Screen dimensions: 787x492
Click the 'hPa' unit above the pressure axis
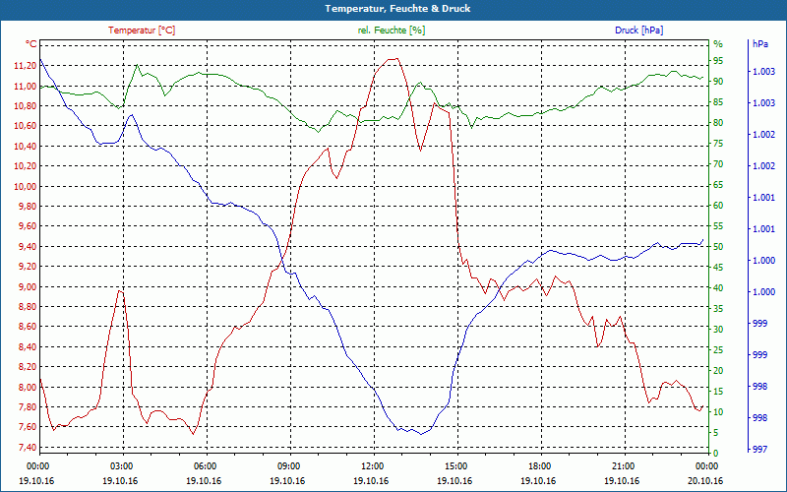760,44
